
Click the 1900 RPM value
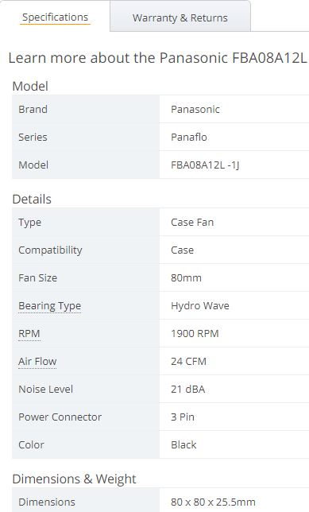pos(195,334)
